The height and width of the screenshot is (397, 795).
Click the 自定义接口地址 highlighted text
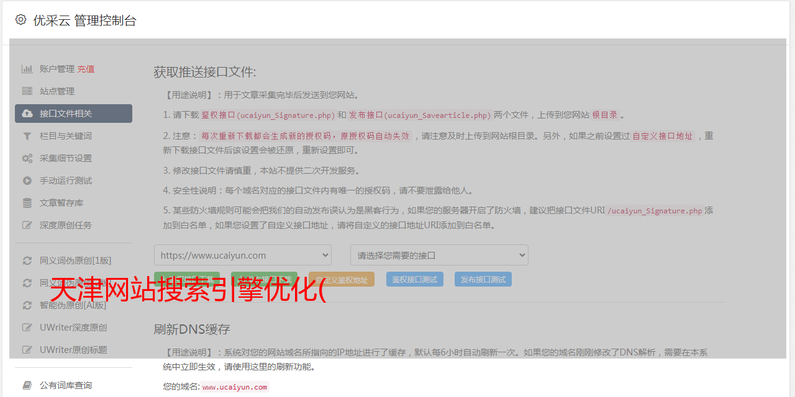click(663, 136)
